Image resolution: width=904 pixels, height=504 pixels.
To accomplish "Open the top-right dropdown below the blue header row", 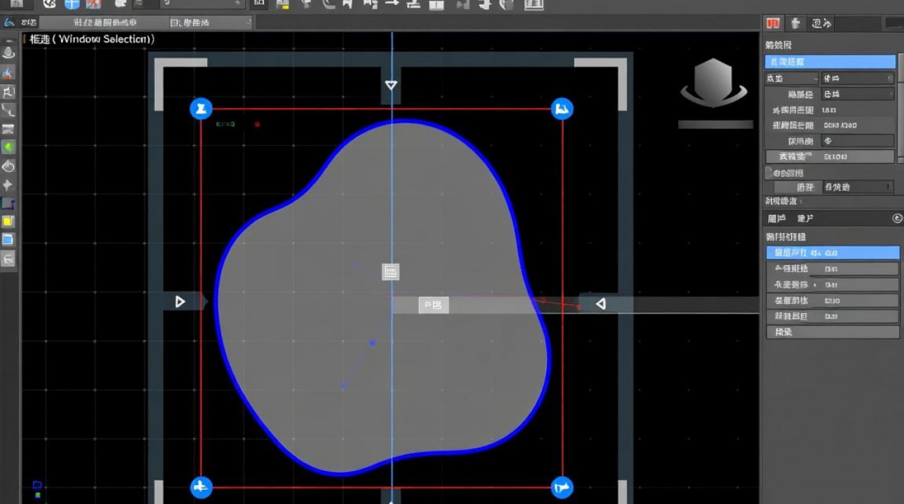I will (858, 78).
